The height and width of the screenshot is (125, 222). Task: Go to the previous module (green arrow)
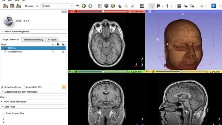(84, 6)
